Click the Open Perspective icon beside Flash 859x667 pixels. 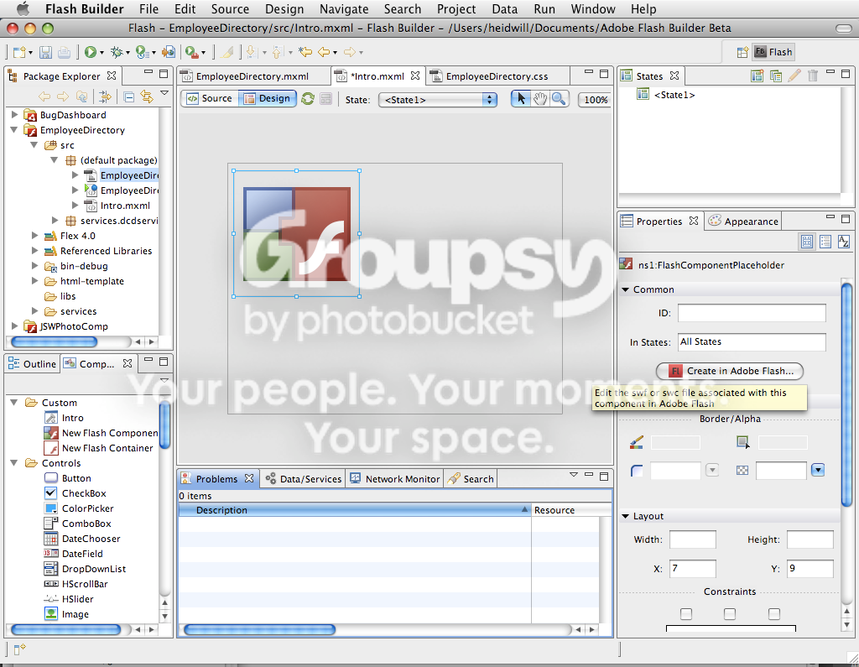(x=742, y=52)
